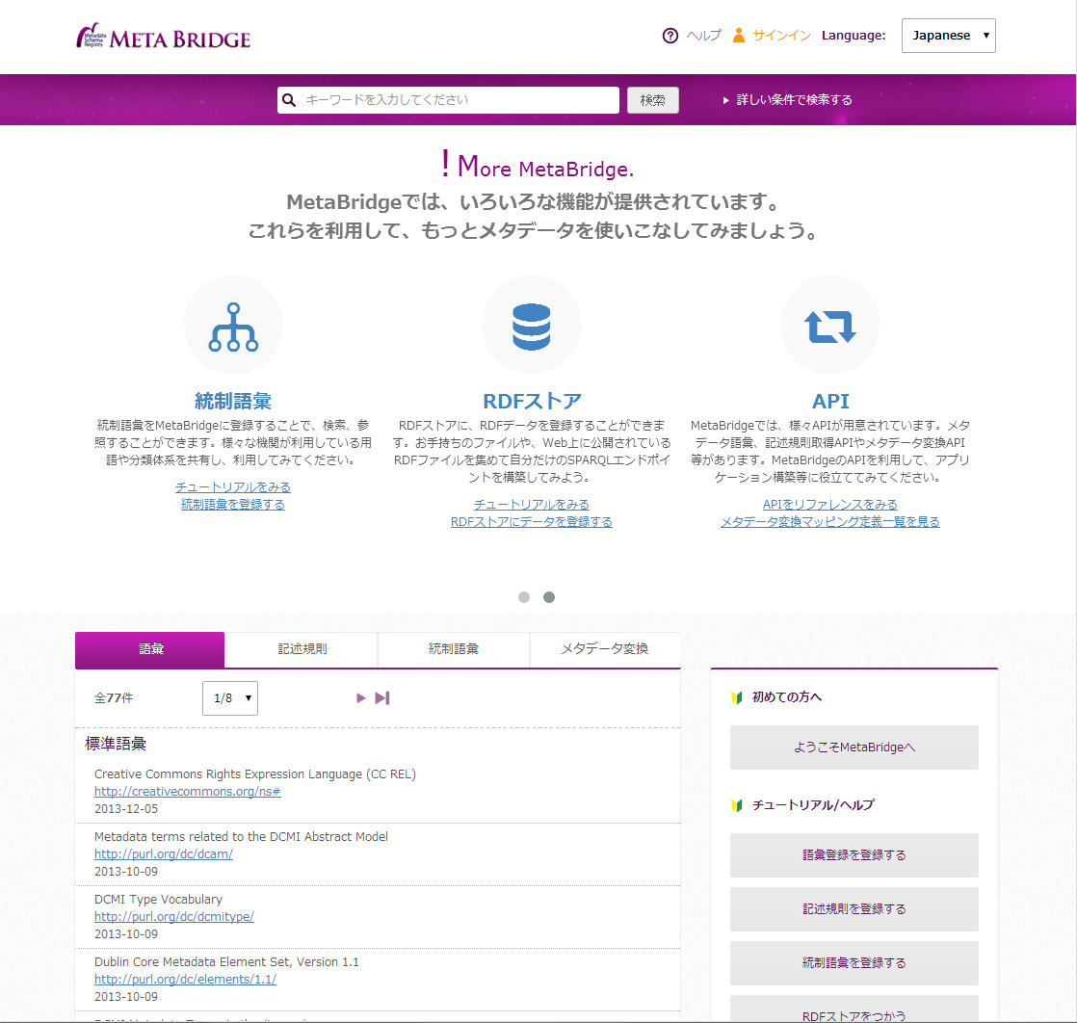Open the 統制語彙を登録する link under 統制語彙 description
1077x1023 pixels.
click(x=233, y=505)
